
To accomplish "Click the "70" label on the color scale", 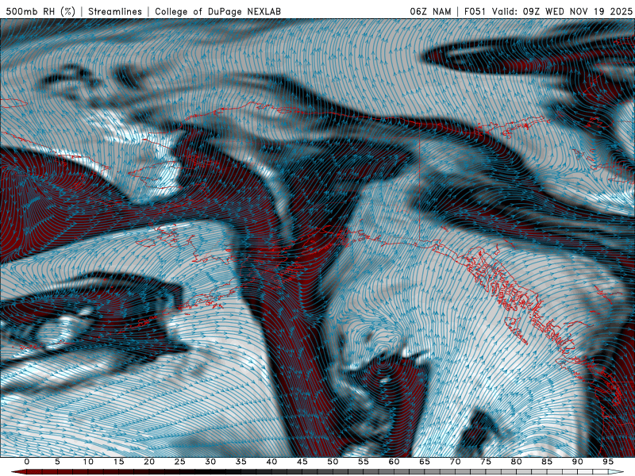I will click(455, 462).
